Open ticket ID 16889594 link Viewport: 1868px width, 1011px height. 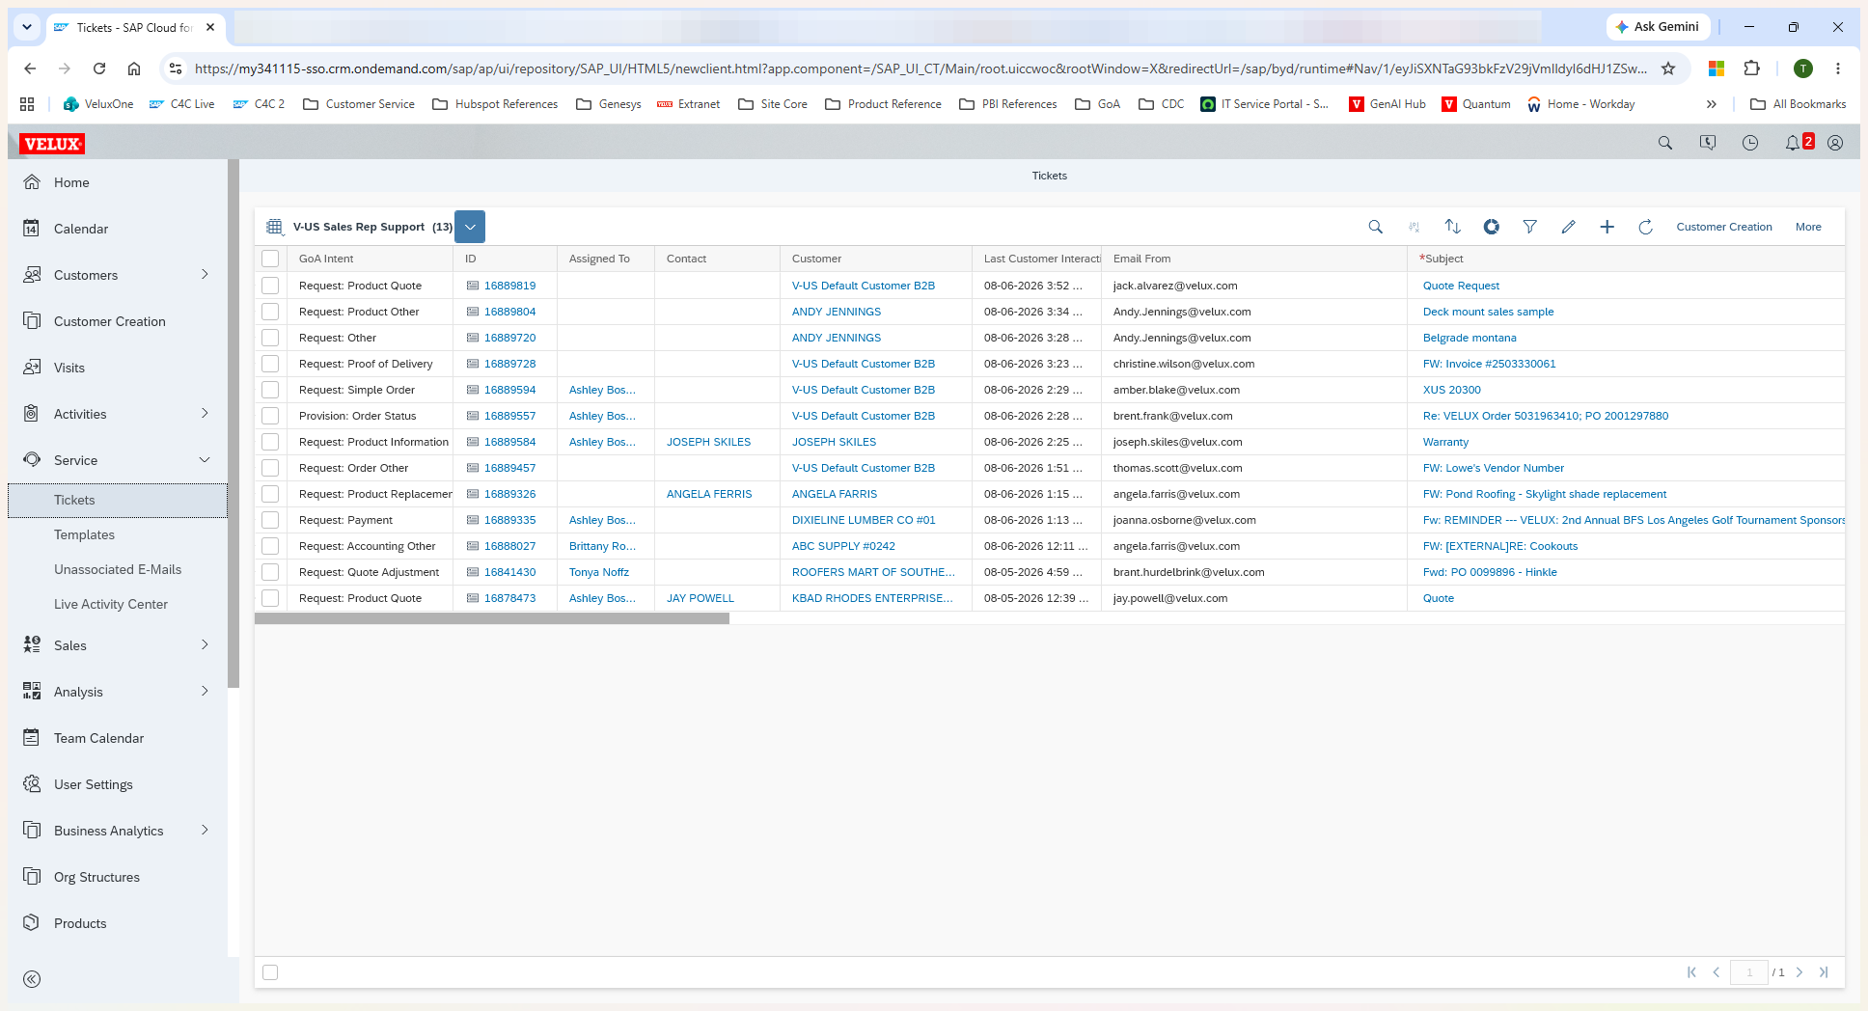coord(509,390)
